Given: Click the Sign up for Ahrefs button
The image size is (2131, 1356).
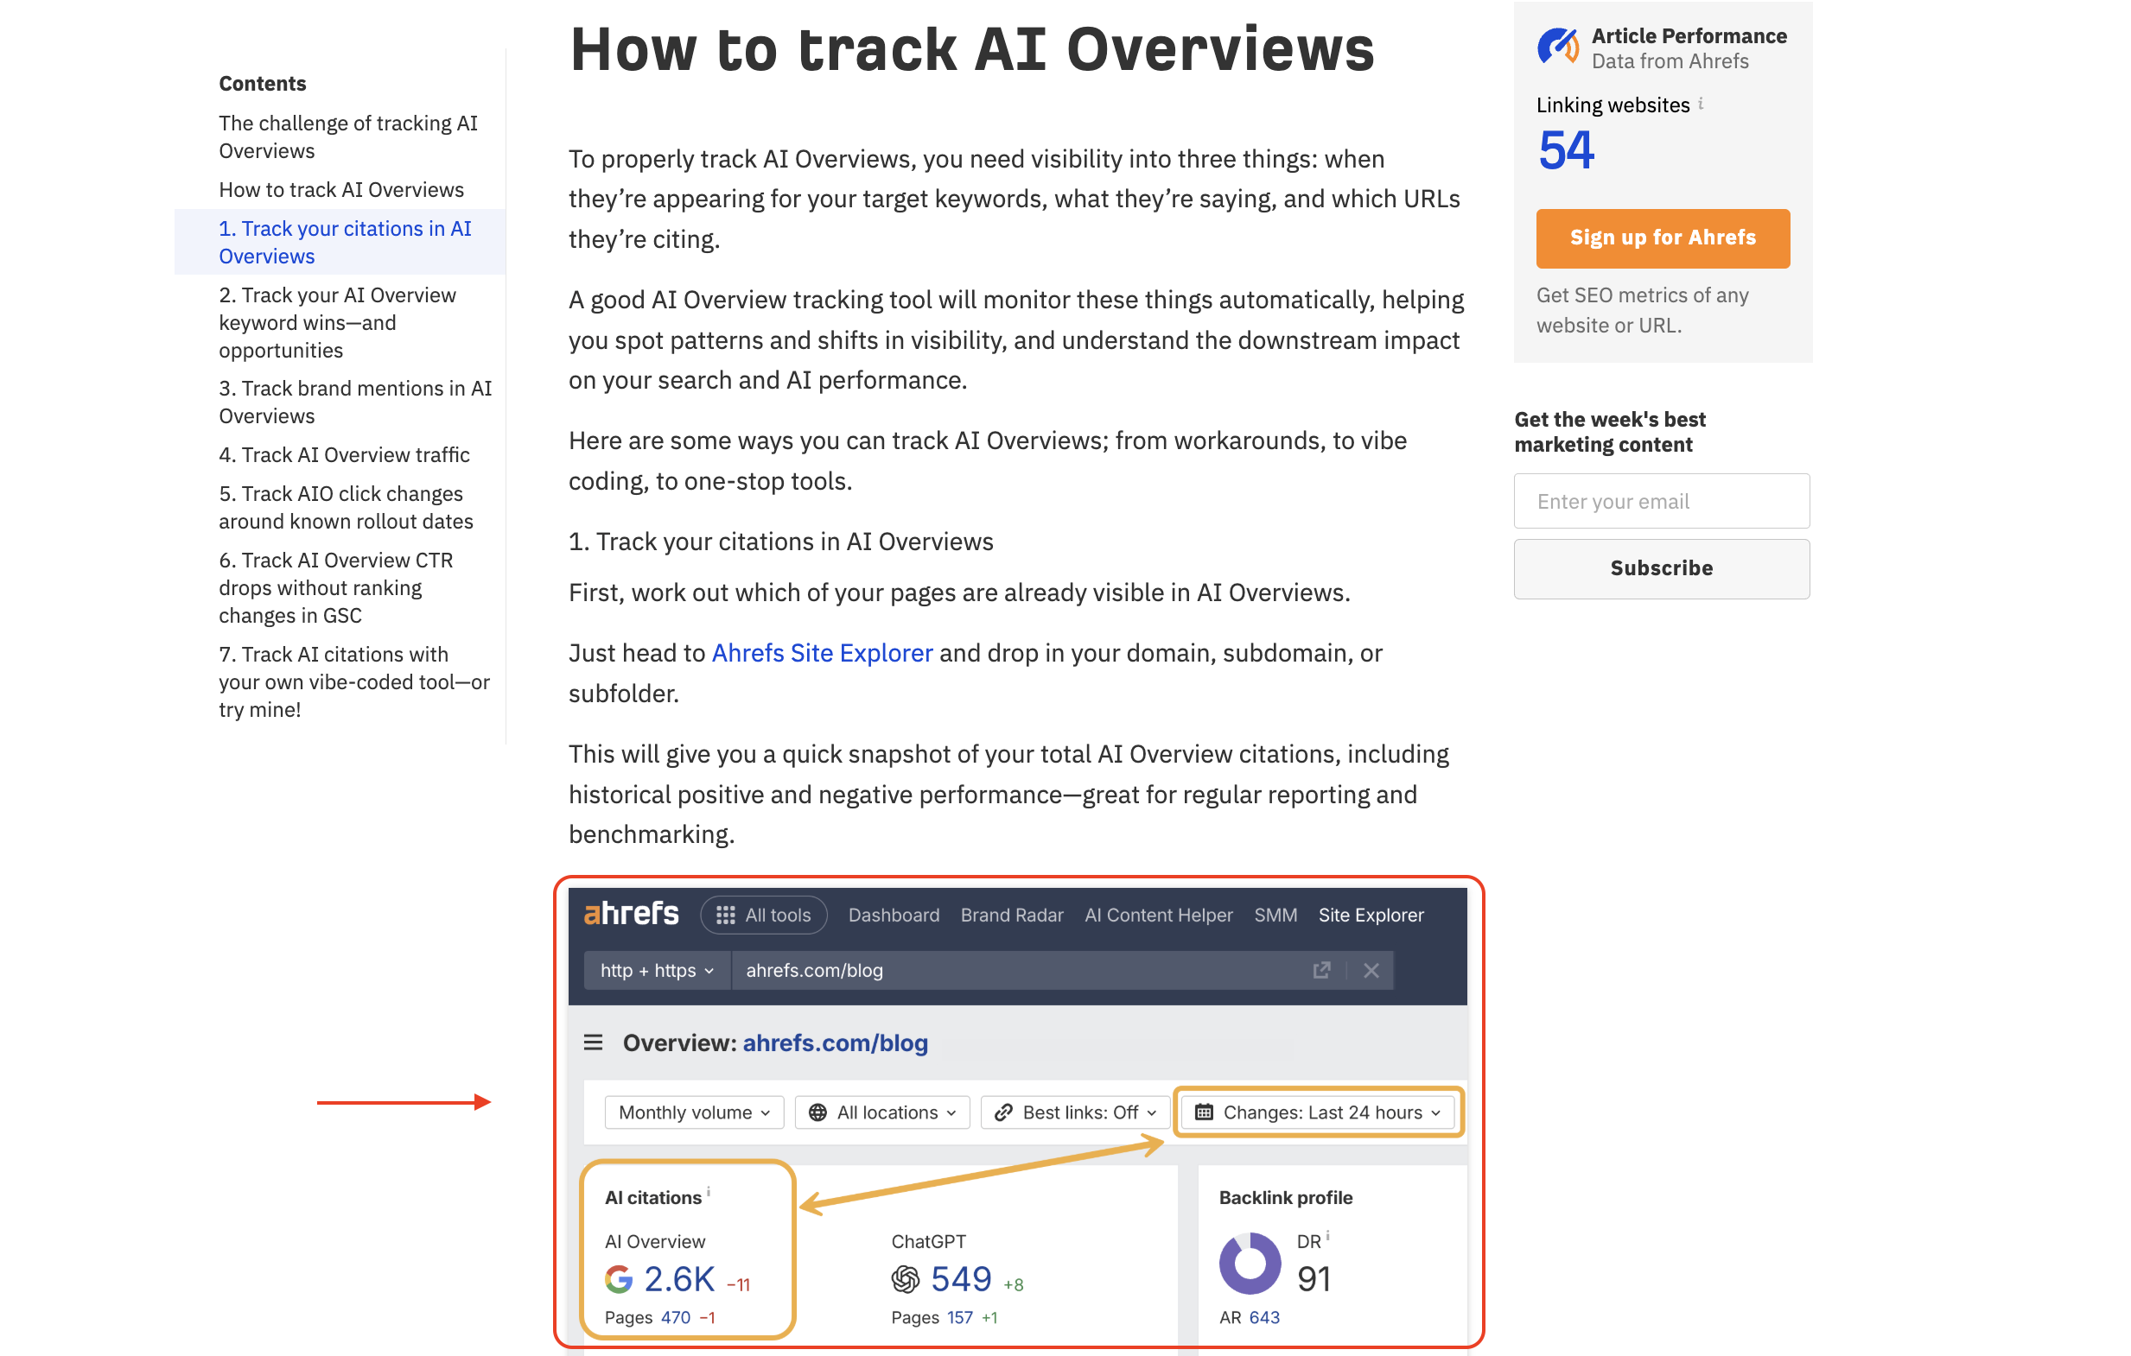Looking at the screenshot, I should coord(1662,238).
